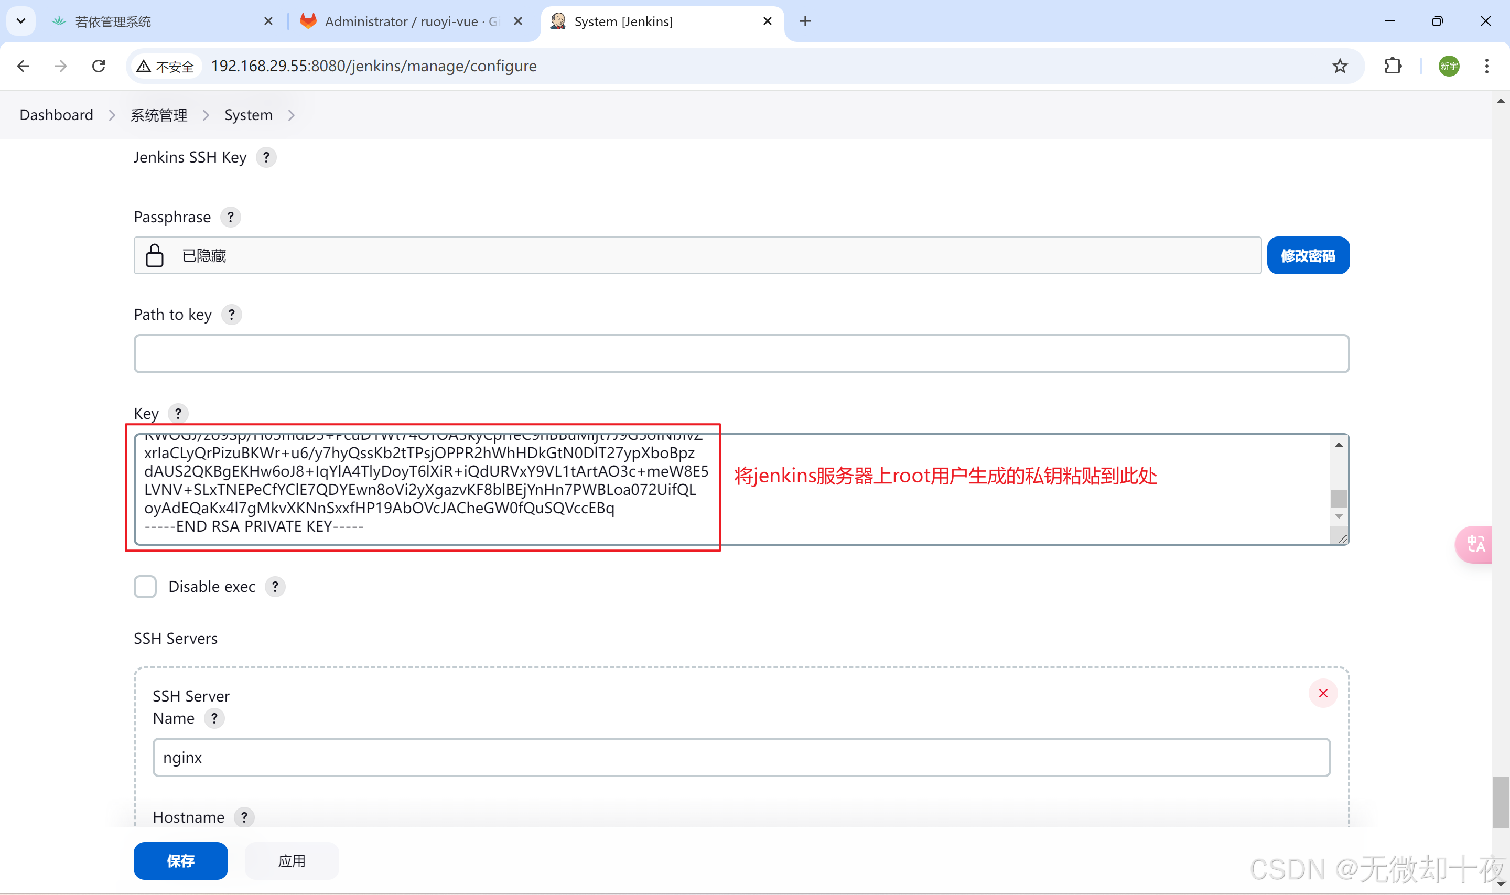Image resolution: width=1510 pixels, height=895 pixels.
Task: Click help icon next to Disable exec
Action: [275, 587]
